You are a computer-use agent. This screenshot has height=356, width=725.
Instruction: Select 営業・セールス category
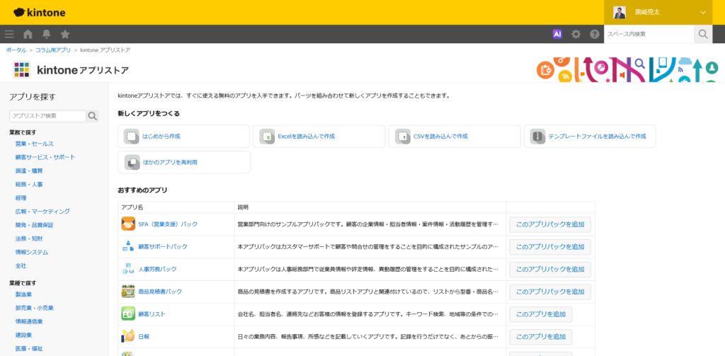pos(34,144)
